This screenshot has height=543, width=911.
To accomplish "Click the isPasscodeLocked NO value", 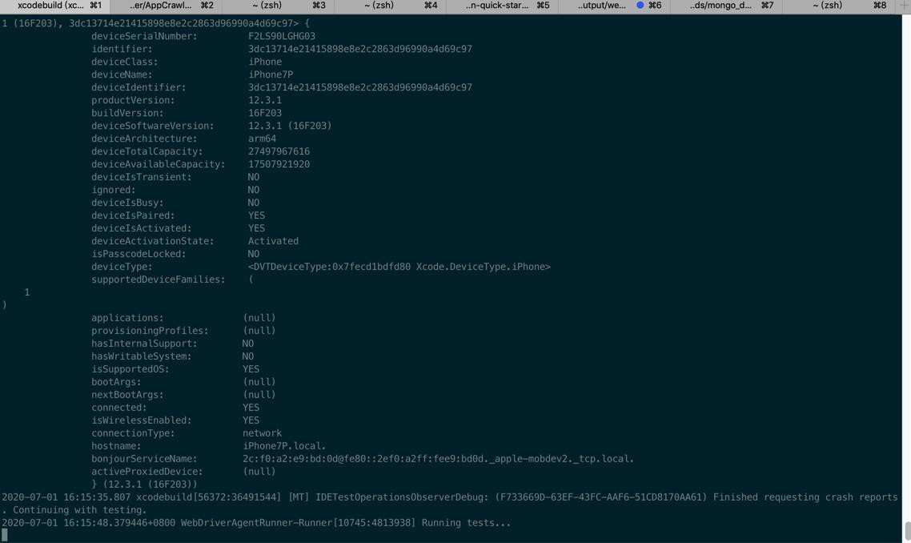I will [x=254, y=253].
